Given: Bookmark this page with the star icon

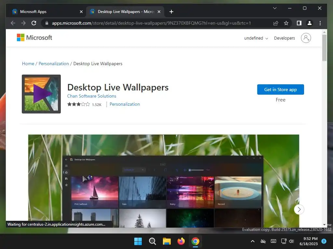Looking at the screenshot, I should pyautogui.click(x=286, y=23).
